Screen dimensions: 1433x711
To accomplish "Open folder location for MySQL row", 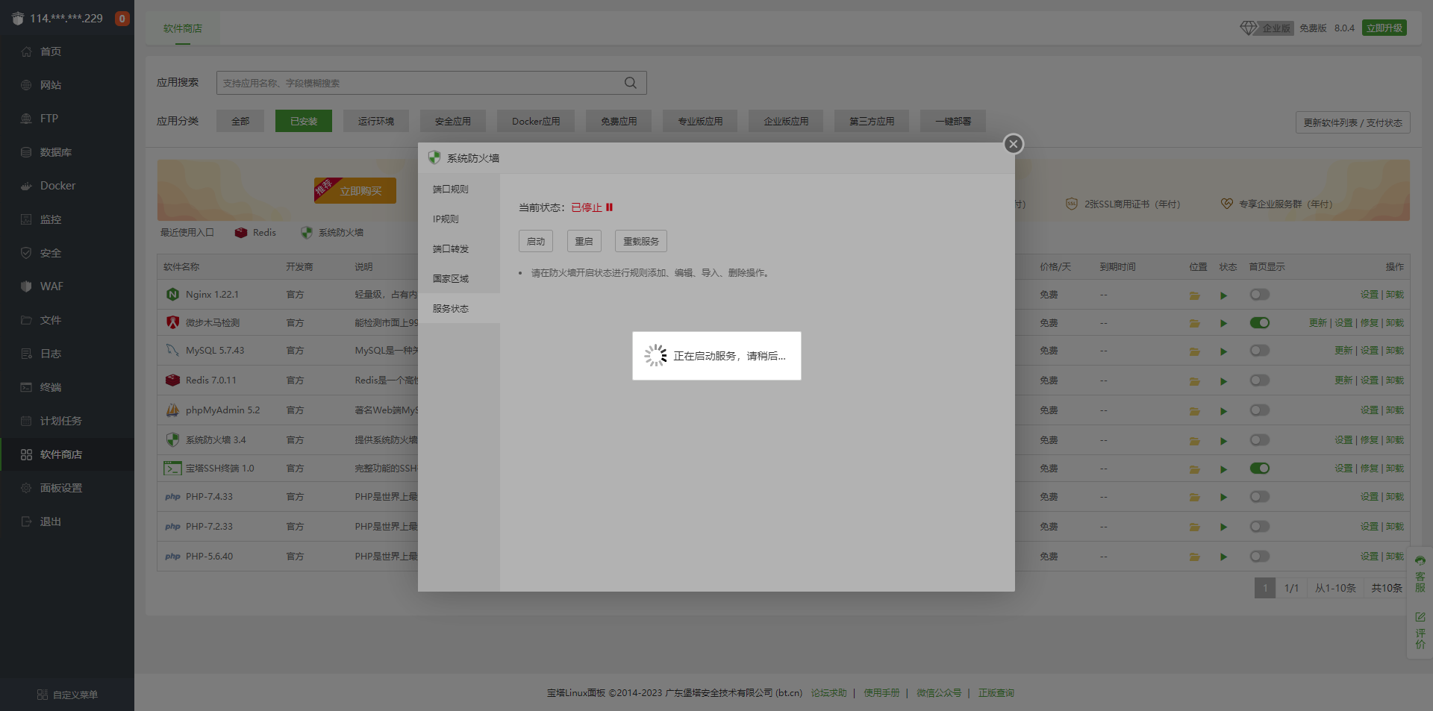I will (x=1194, y=351).
